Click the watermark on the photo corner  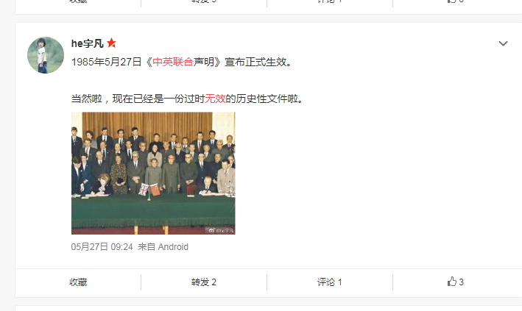[221, 230]
